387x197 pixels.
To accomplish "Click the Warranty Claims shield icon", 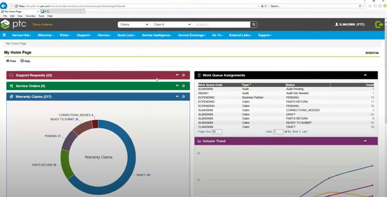I will (x=11, y=96).
